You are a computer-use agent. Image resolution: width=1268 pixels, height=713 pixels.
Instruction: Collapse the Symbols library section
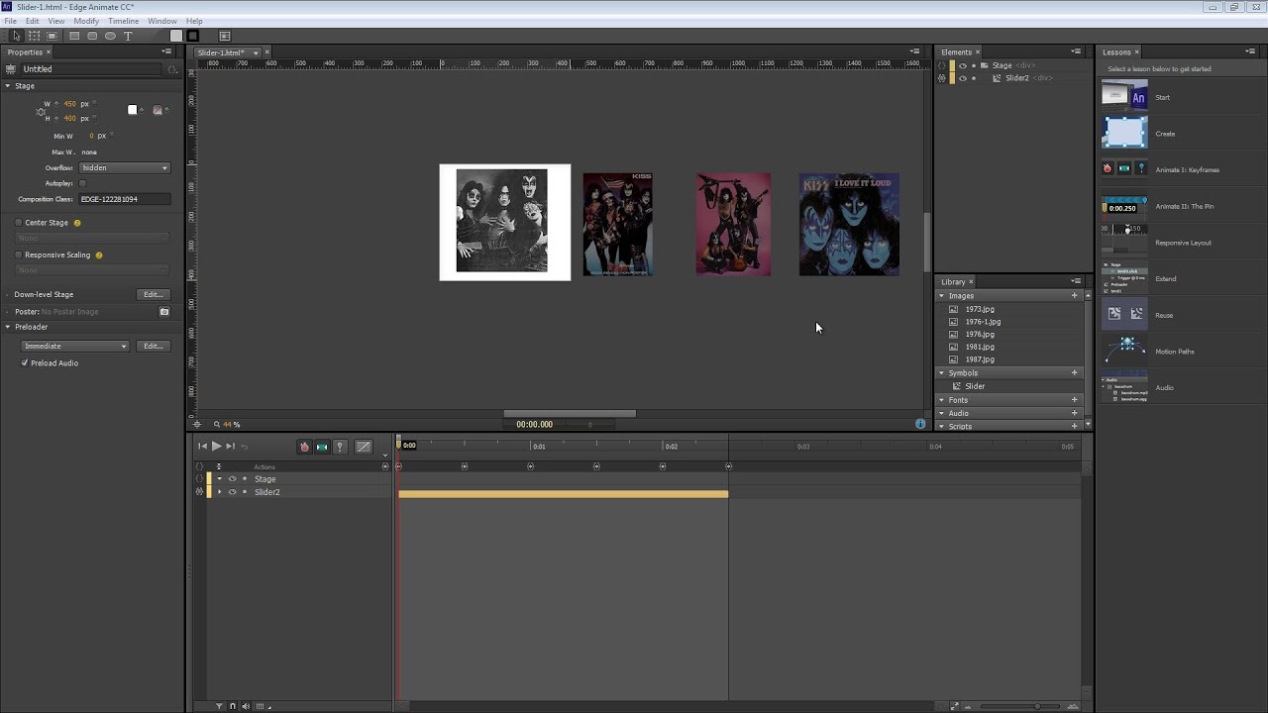(x=942, y=373)
